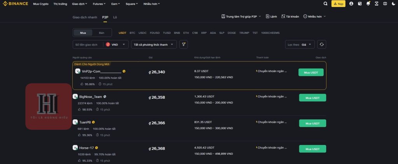Click the VnP2p-Com avatar icon

[78, 71]
